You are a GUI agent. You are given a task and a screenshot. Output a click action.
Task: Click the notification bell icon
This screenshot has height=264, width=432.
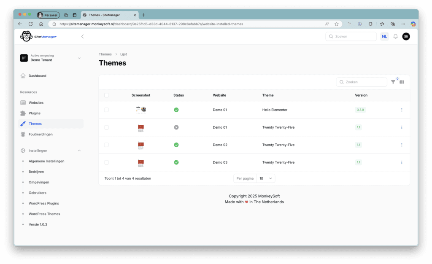(x=395, y=37)
